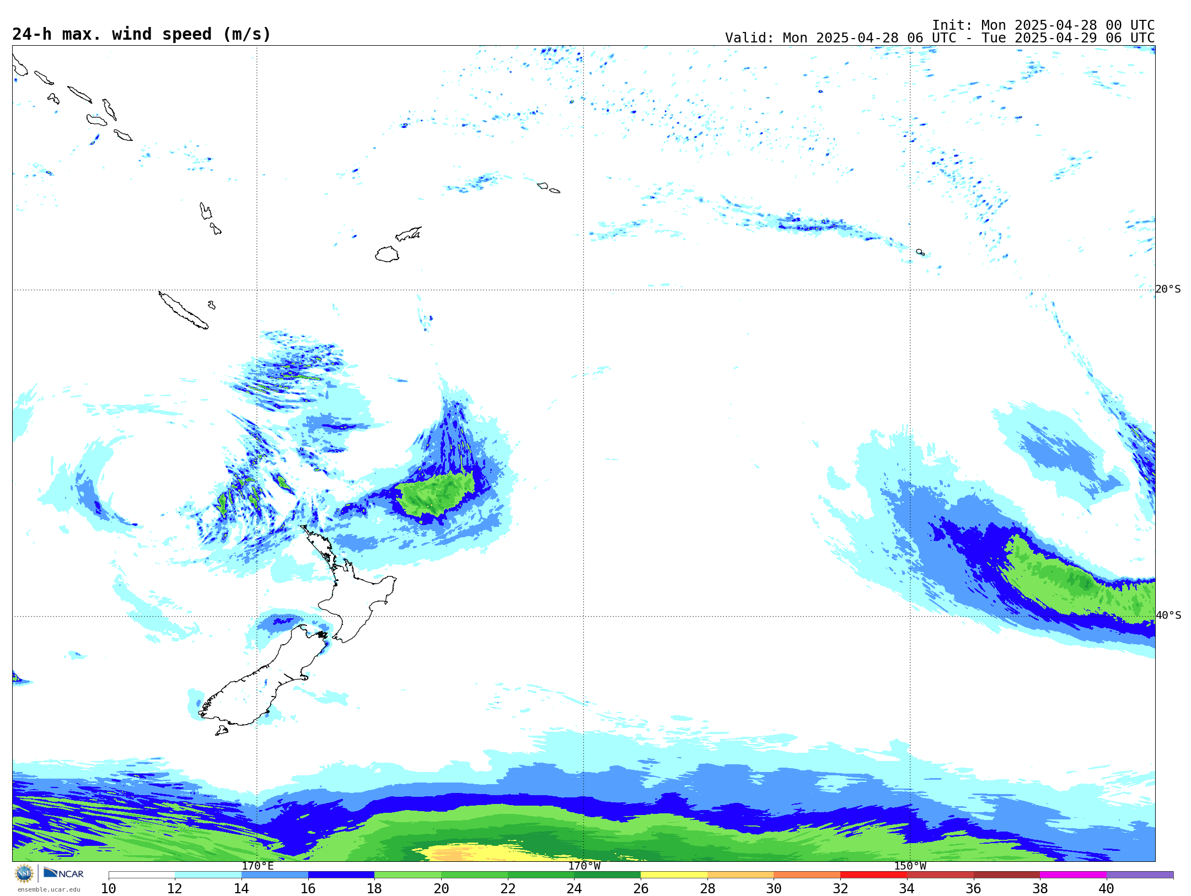Select the magenta 38–40 colorbar swatch
1191x896 pixels.
click(1073, 875)
